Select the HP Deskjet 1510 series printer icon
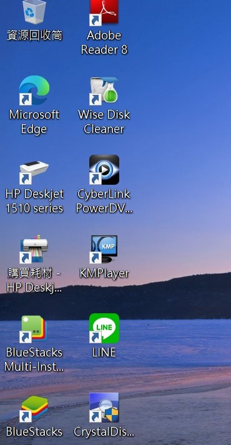This screenshot has width=231, height=445. coord(34,172)
